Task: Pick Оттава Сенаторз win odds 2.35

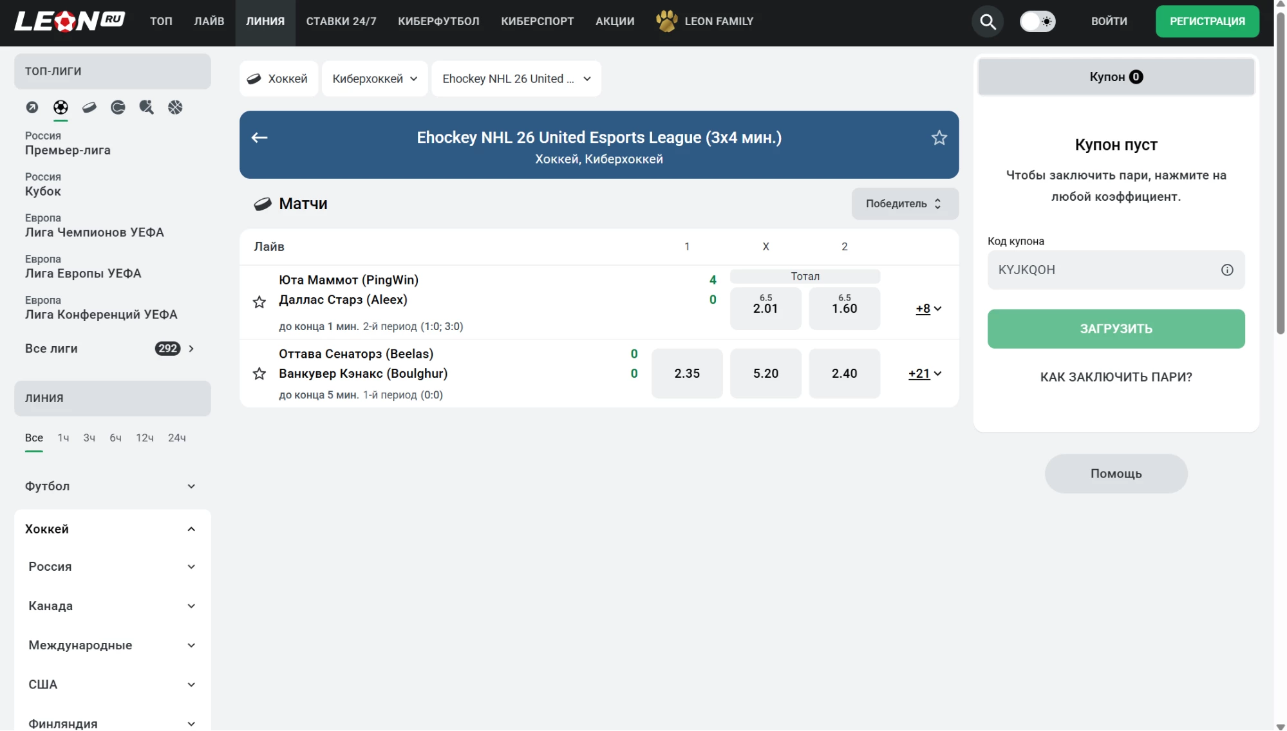Action: pyautogui.click(x=687, y=374)
